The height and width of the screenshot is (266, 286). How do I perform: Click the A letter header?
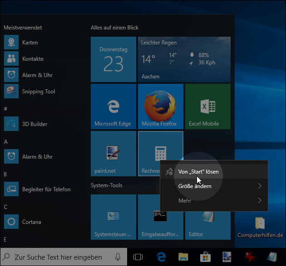pyautogui.click(x=5, y=141)
